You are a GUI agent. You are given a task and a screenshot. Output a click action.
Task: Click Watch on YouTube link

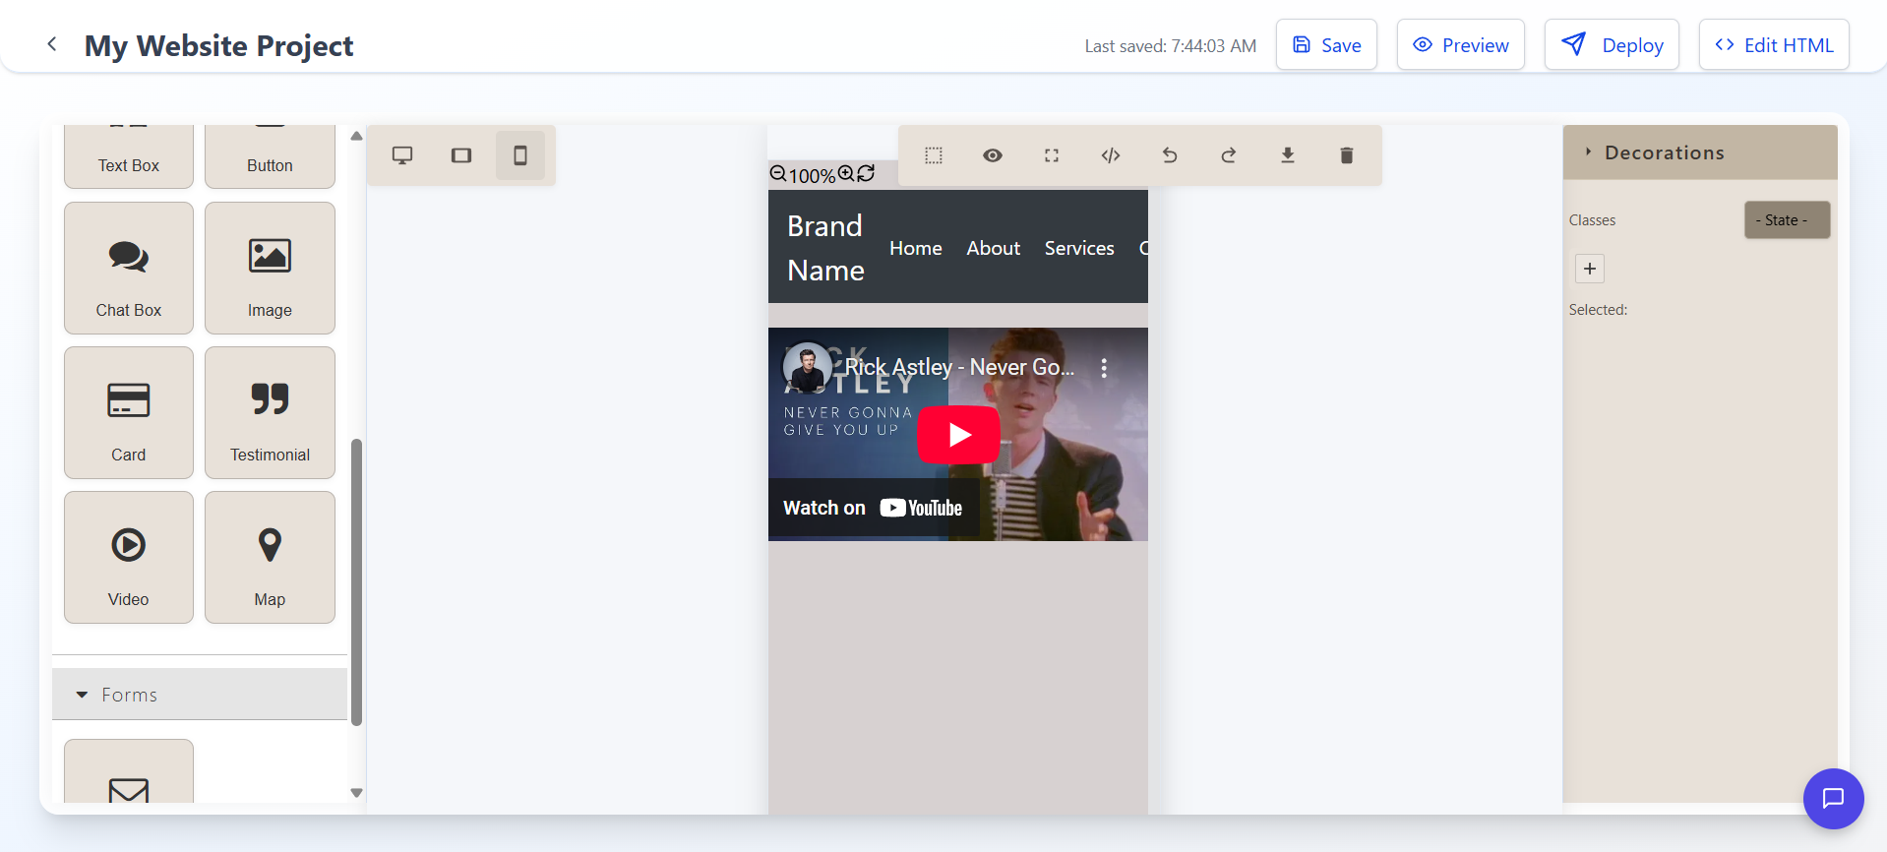coord(873,508)
